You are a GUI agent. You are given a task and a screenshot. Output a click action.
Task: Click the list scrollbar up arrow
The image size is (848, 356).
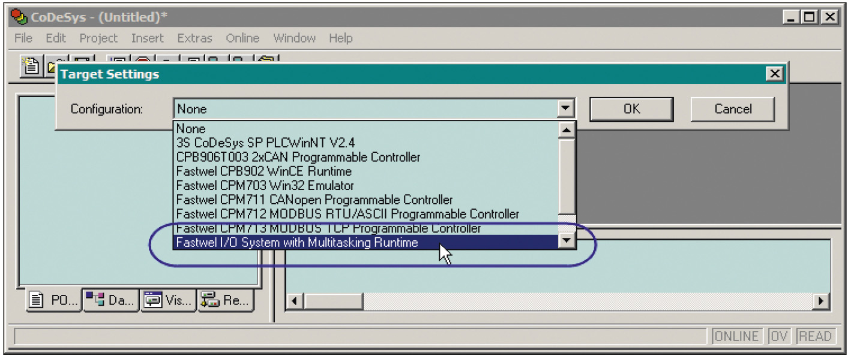567,129
